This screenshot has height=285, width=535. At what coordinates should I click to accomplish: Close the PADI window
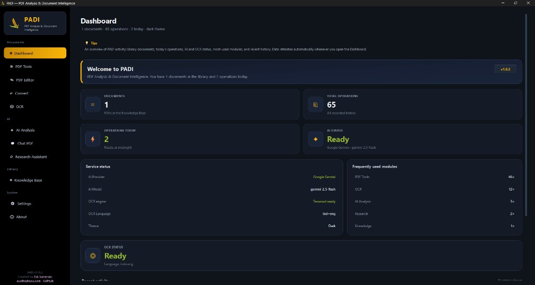pyautogui.click(x=528, y=3)
